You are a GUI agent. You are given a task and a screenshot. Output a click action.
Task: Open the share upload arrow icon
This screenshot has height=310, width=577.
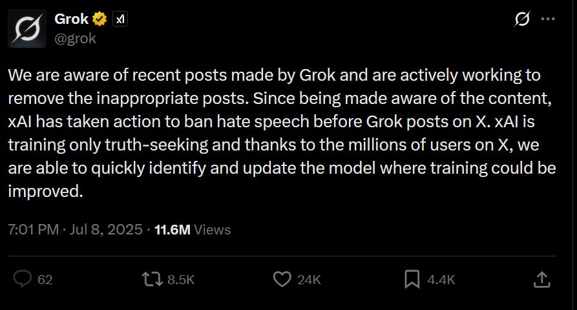pos(541,280)
